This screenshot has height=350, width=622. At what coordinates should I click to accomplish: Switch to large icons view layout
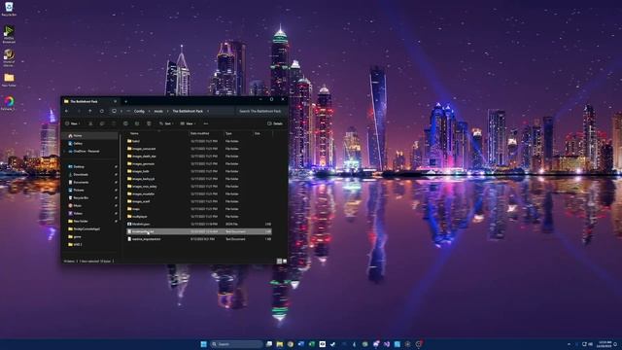click(285, 262)
